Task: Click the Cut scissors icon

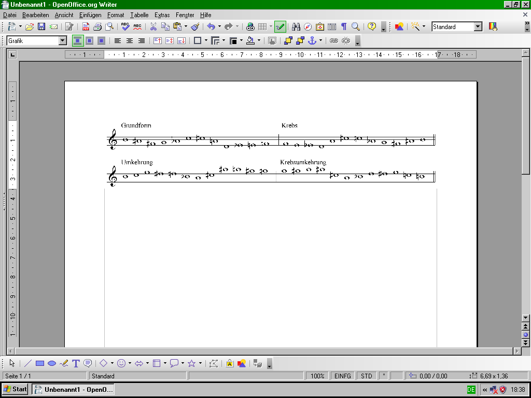Action: [153, 27]
